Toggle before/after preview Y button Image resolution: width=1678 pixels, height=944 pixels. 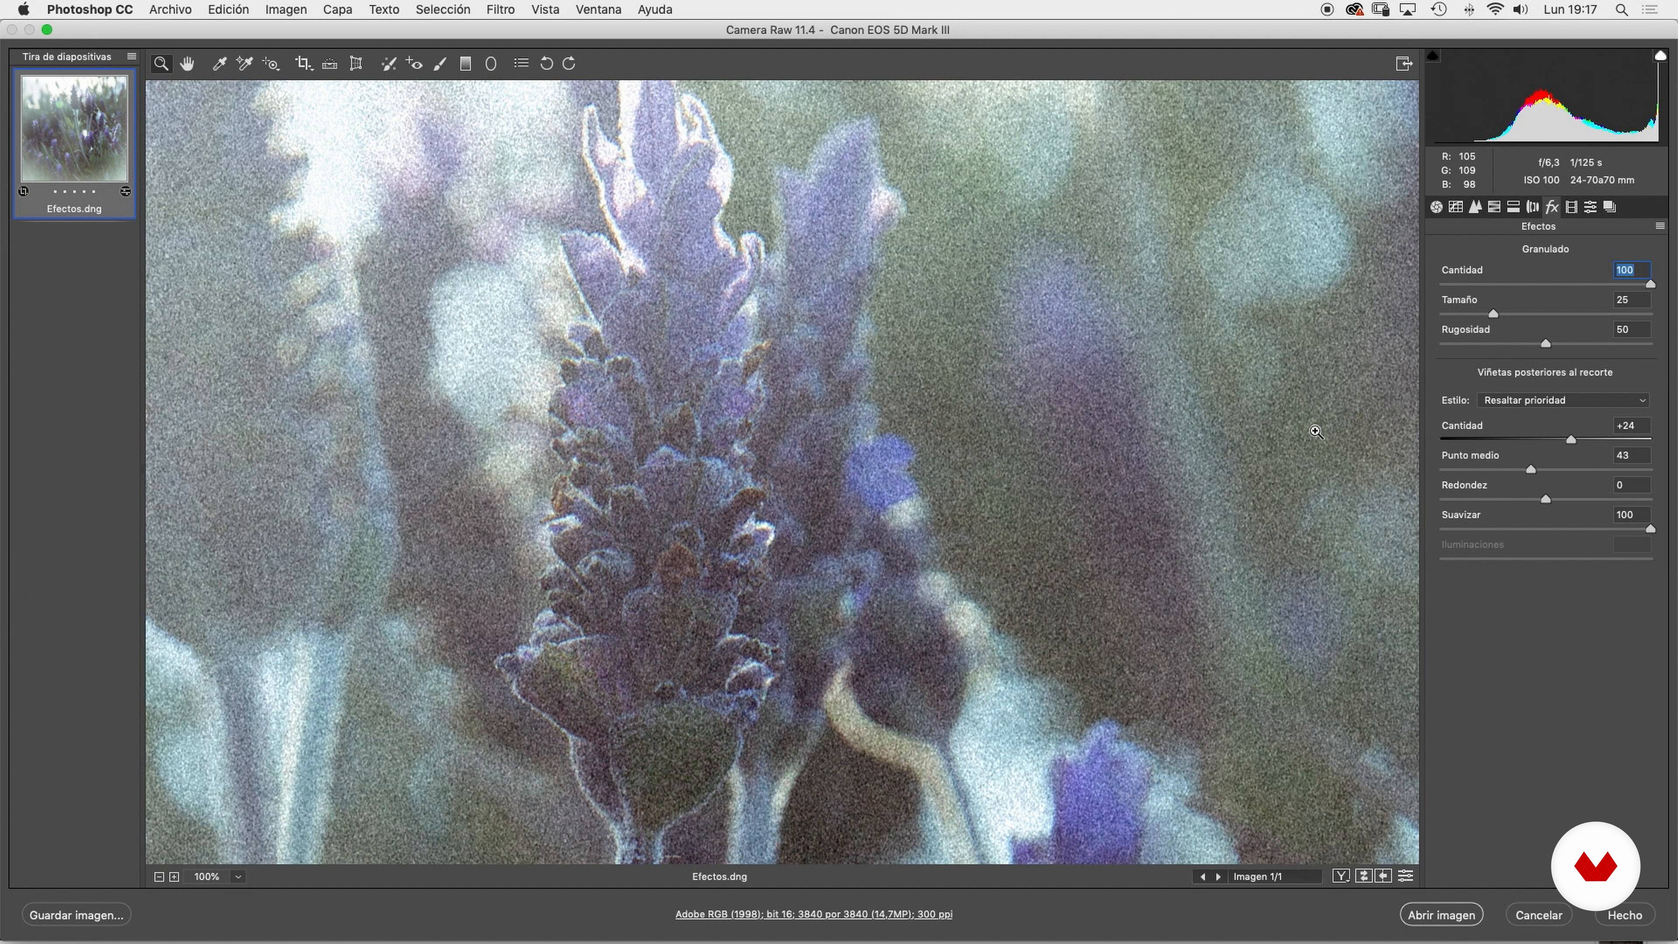pos(1341,876)
